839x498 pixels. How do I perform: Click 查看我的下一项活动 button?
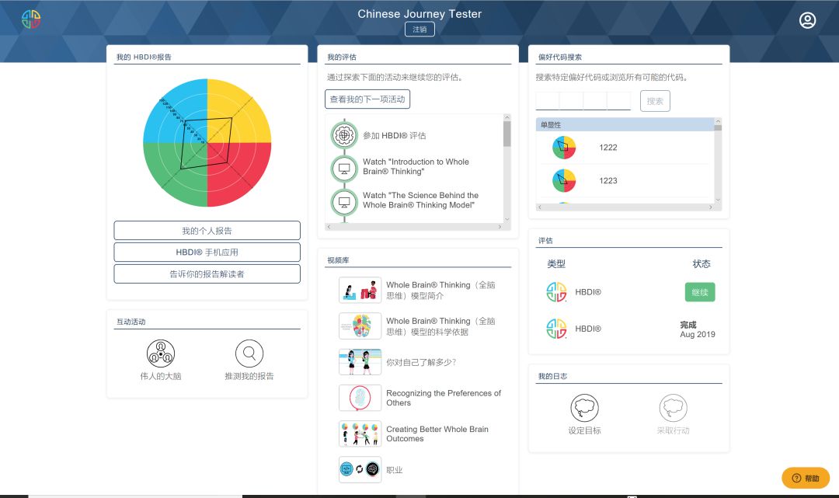[x=367, y=99]
